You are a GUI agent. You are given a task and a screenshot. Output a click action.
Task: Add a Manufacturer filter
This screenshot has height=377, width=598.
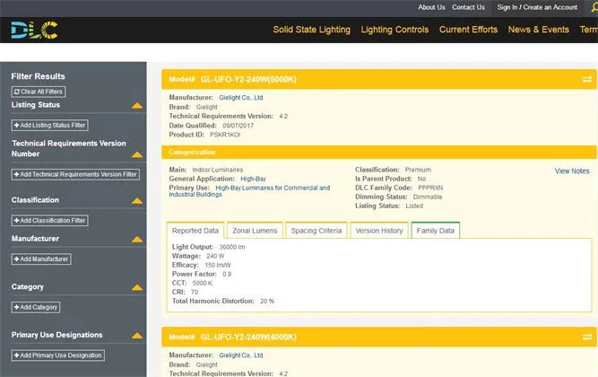pyautogui.click(x=41, y=259)
